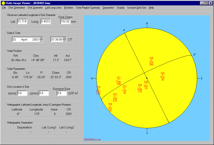Click sunspot region 326 Hsx marker
This screenshot has height=145, width=214.
162,76
